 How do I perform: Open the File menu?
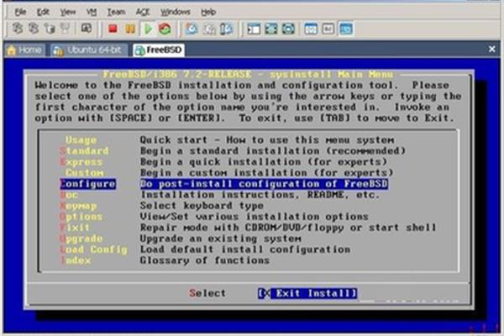coord(20,13)
